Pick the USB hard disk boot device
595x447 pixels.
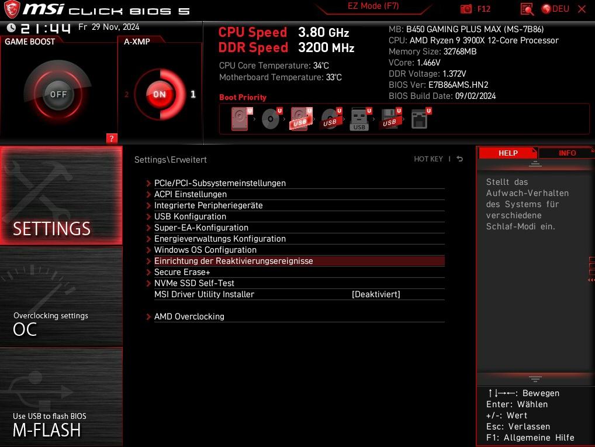[302, 119]
